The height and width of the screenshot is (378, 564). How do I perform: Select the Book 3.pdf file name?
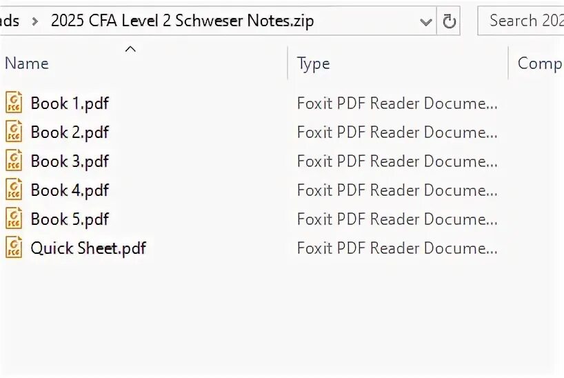coord(70,161)
